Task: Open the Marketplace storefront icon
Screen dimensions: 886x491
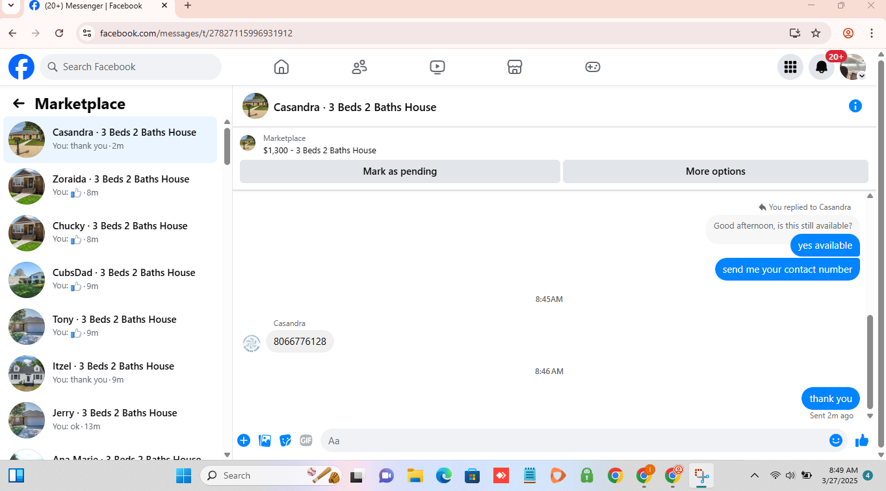Action: (x=515, y=67)
